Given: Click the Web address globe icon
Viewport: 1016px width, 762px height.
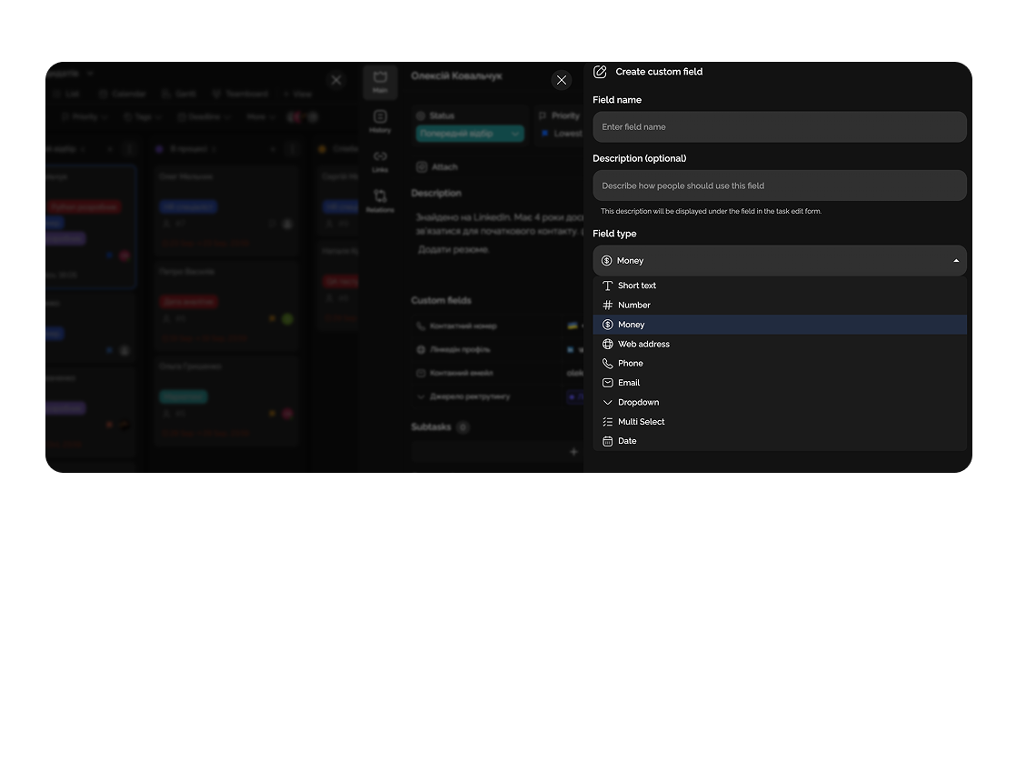Looking at the screenshot, I should point(608,345).
